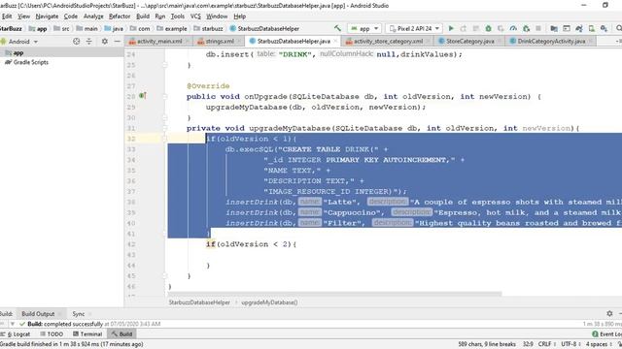The height and width of the screenshot is (349, 622).
Task: Click the editor horizontal scrollbar
Action: point(334,294)
